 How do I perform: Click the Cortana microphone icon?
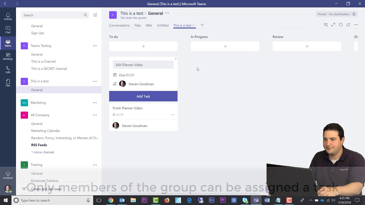click(88, 200)
